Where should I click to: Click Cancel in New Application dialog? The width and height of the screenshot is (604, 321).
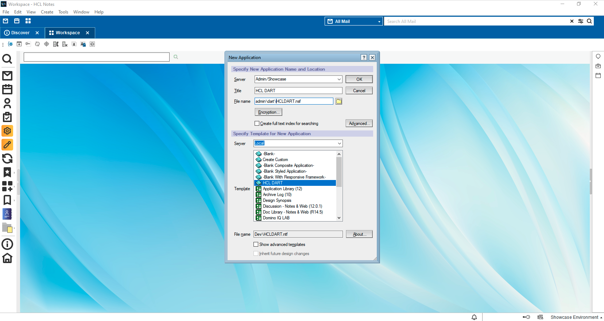pos(359,91)
